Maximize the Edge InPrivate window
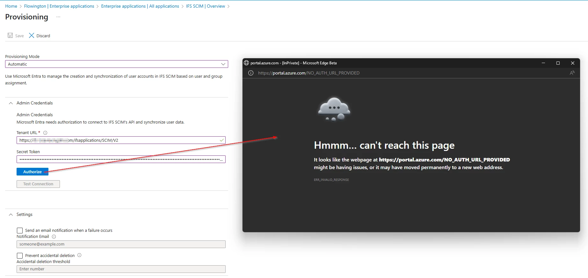Screen dimensions: 588x278 click(x=558, y=63)
